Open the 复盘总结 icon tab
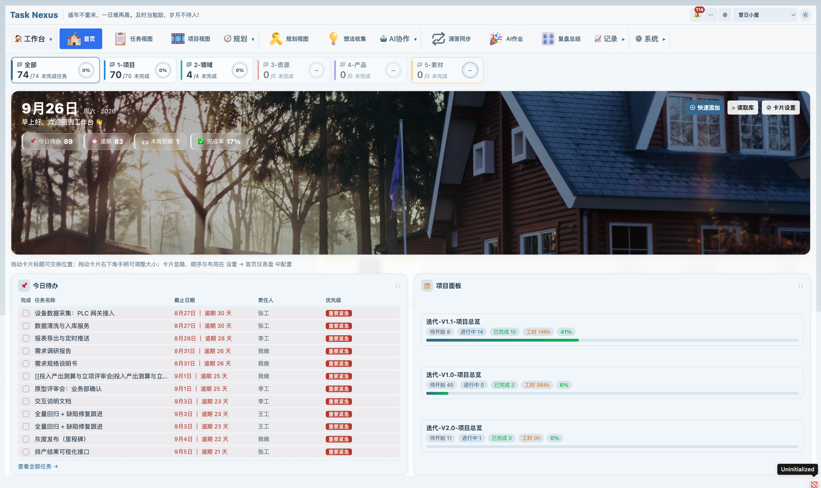The image size is (821, 488). pyautogui.click(x=561, y=39)
